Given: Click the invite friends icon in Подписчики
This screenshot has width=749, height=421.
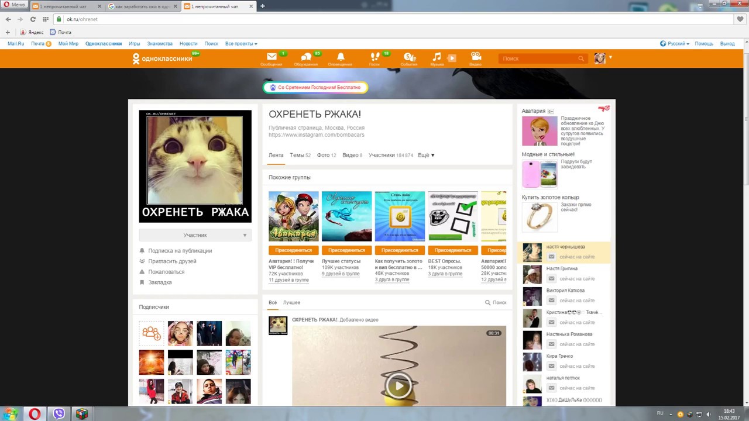Looking at the screenshot, I should pos(151,333).
